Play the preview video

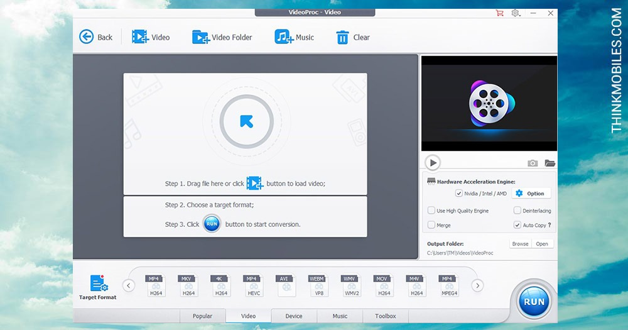[433, 163]
